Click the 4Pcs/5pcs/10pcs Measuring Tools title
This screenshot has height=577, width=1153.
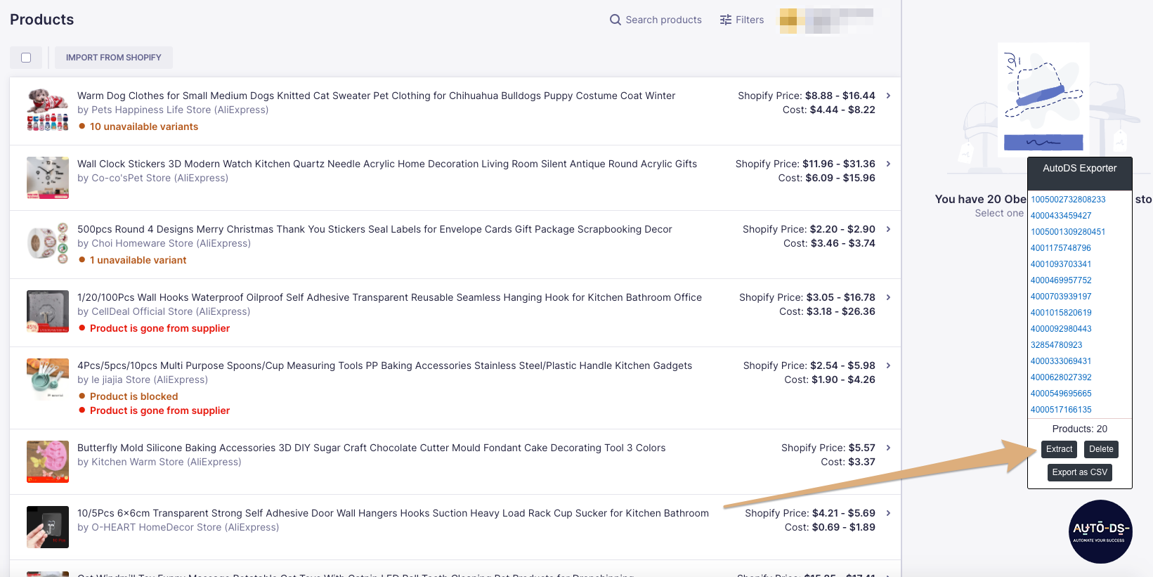point(384,365)
